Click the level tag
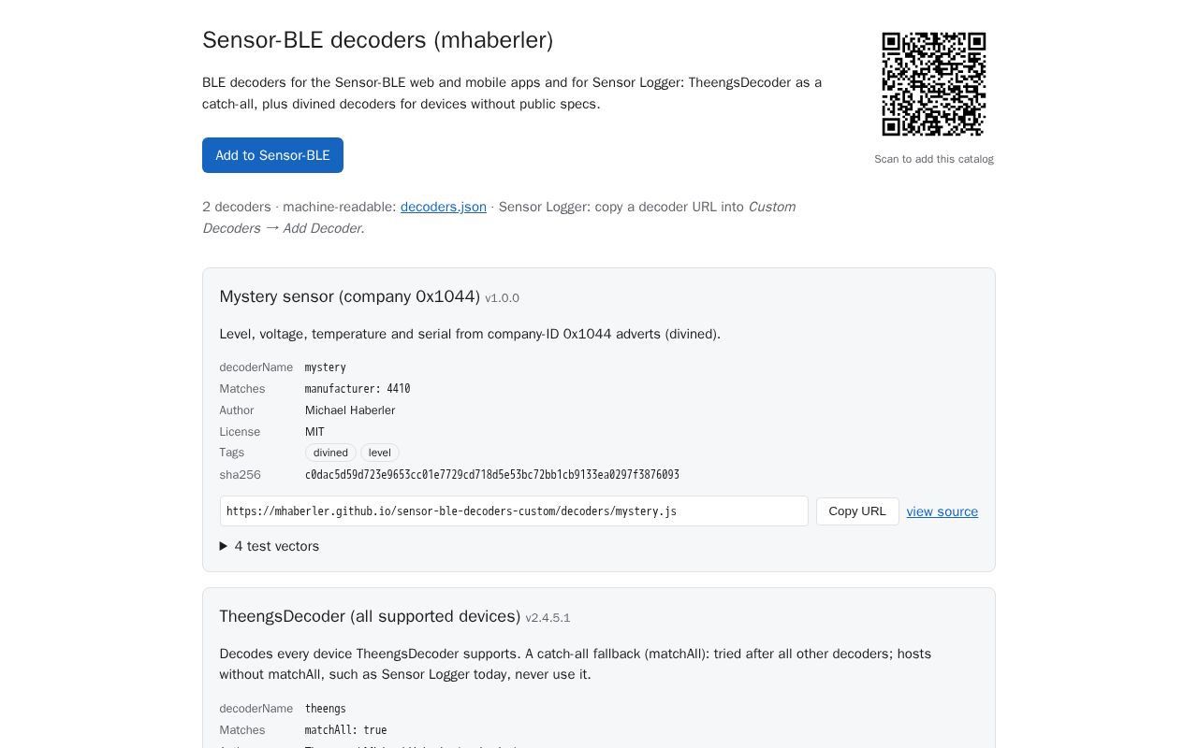 coord(380,453)
